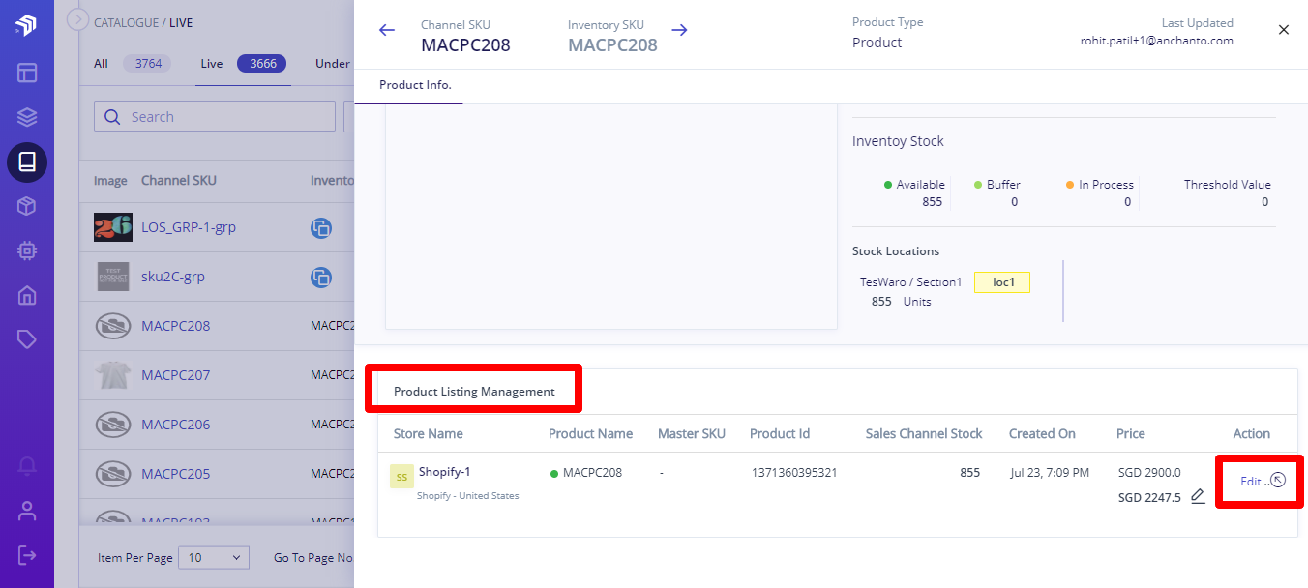Open the MACPC207 channel SKU link

click(x=175, y=375)
